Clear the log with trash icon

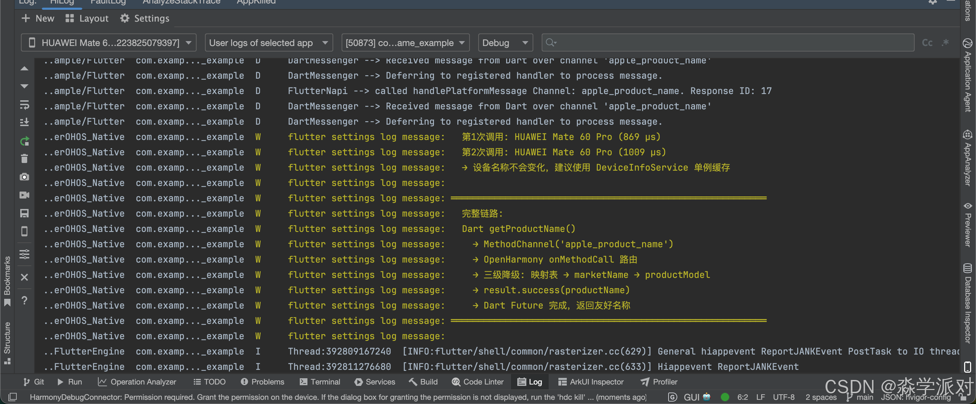tap(24, 159)
